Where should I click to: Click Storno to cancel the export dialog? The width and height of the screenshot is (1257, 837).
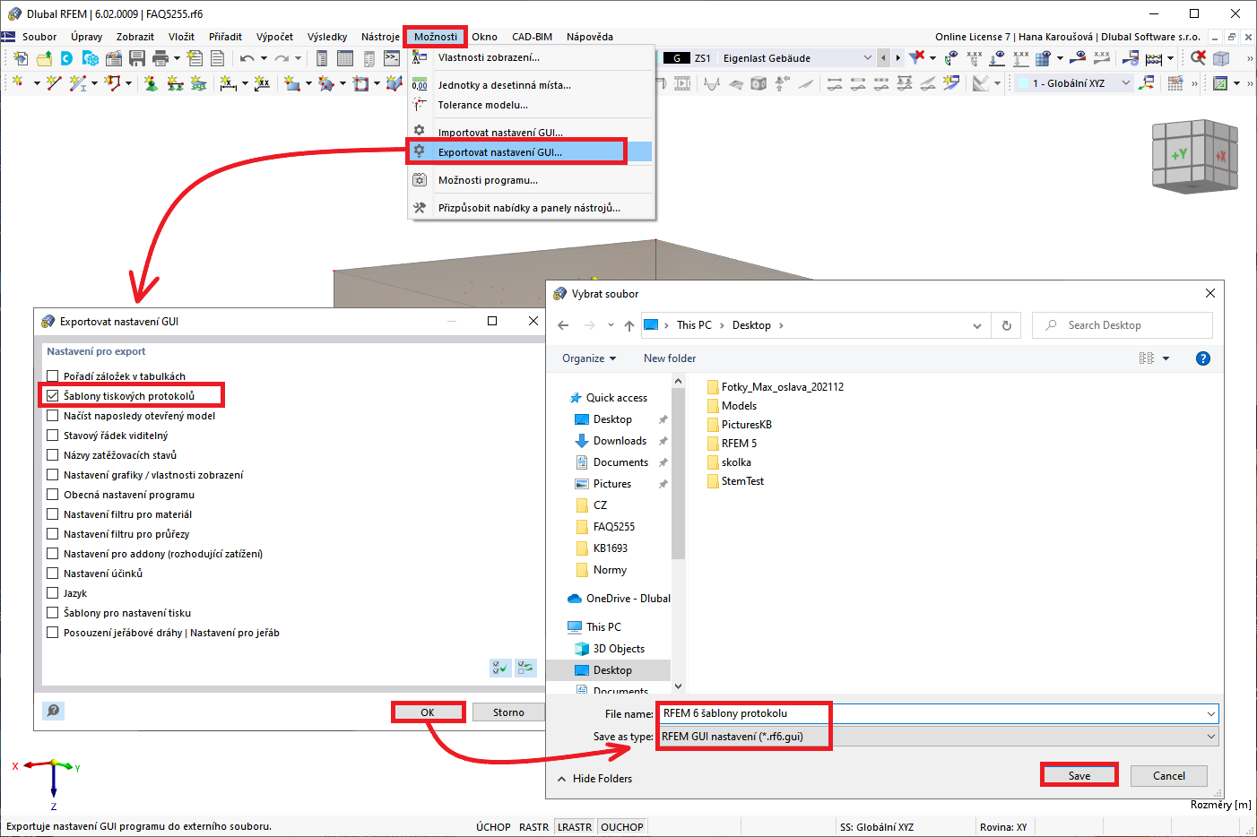pyautogui.click(x=508, y=712)
